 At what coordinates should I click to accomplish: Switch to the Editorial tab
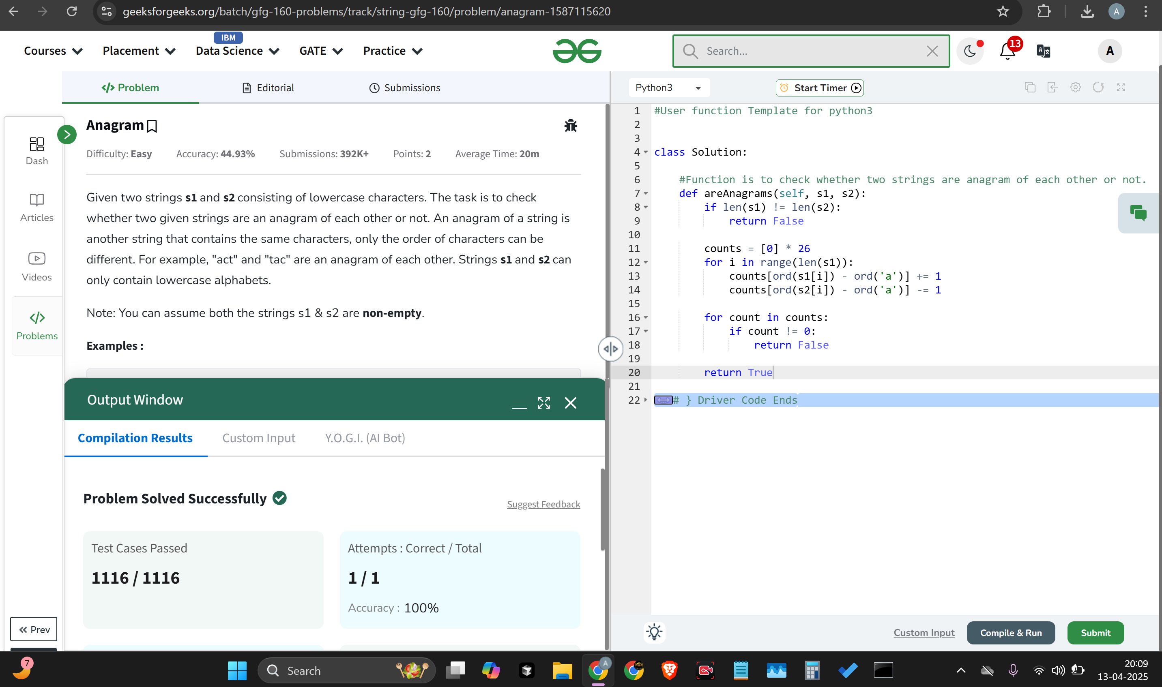pyautogui.click(x=268, y=88)
